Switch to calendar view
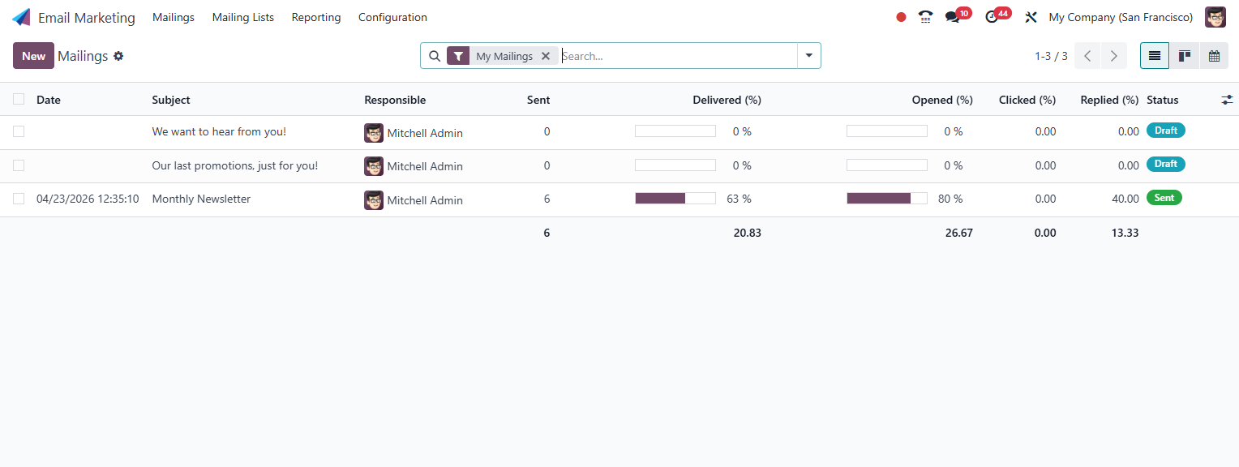The image size is (1239, 467). tap(1214, 56)
